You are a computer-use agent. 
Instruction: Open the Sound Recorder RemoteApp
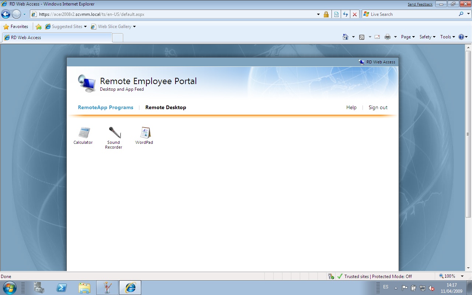coord(114,133)
